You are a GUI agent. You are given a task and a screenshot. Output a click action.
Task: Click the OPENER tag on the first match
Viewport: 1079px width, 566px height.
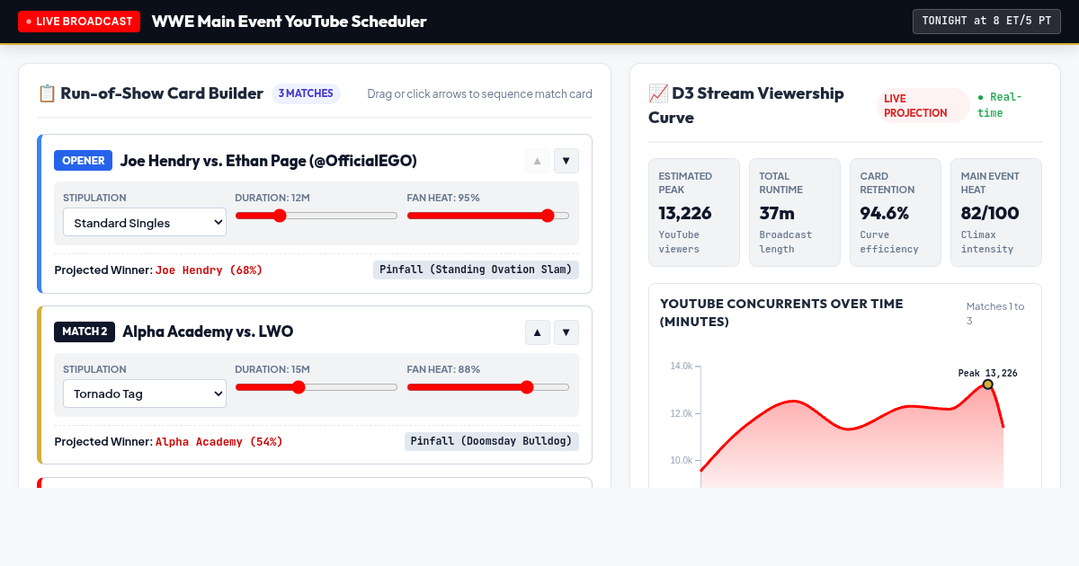pyautogui.click(x=84, y=161)
